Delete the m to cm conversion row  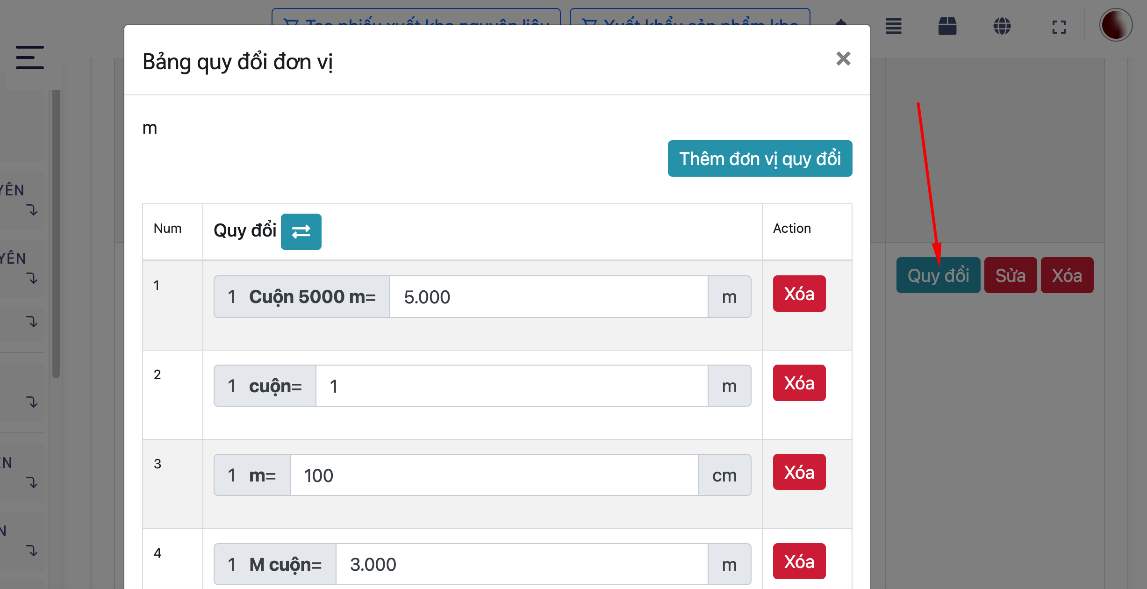tap(799, 472)
